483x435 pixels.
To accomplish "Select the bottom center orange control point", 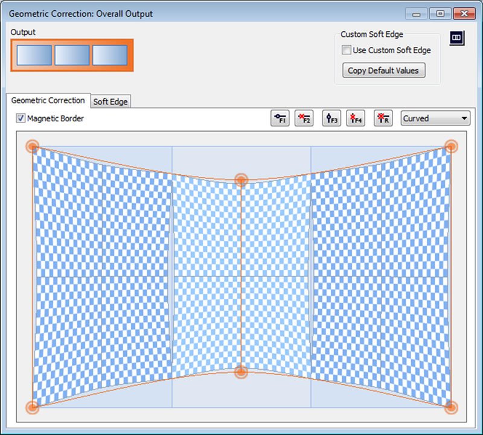I will click(x=241, y=372).
